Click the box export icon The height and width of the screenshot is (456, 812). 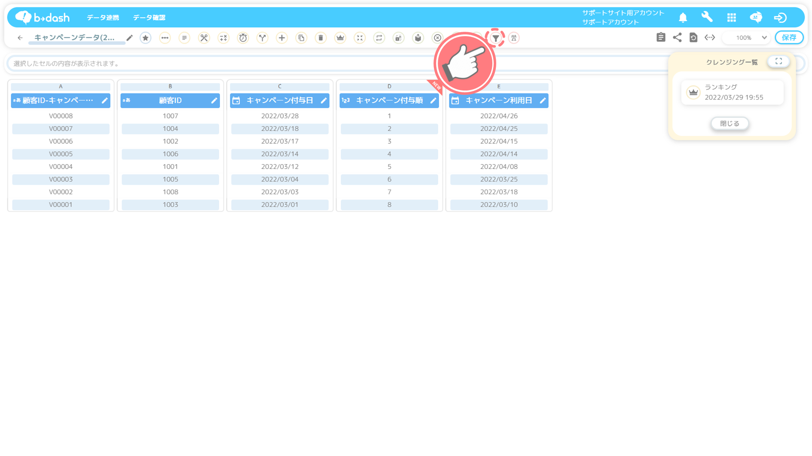418,38
